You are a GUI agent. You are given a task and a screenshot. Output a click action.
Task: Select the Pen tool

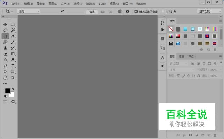coord(5,66)
